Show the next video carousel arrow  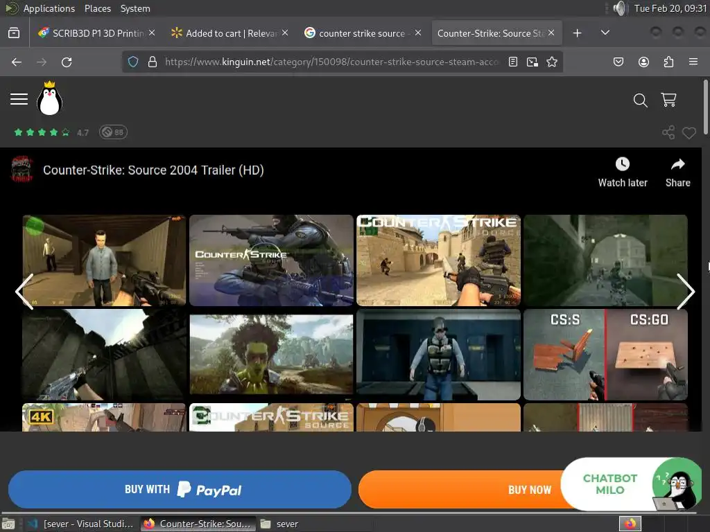pos(686,292)
